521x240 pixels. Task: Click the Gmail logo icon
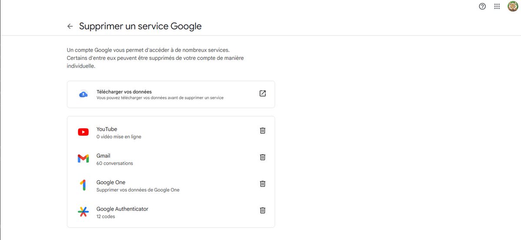[83, 159]
